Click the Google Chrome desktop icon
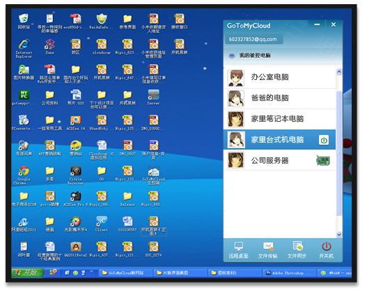The image size is (367, 295). (24, 175)
